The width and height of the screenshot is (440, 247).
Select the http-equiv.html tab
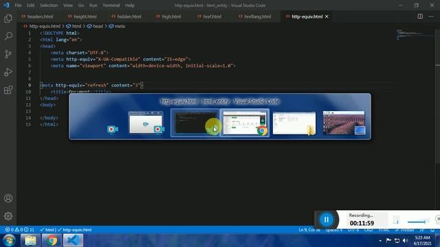(x=307, y=16)
